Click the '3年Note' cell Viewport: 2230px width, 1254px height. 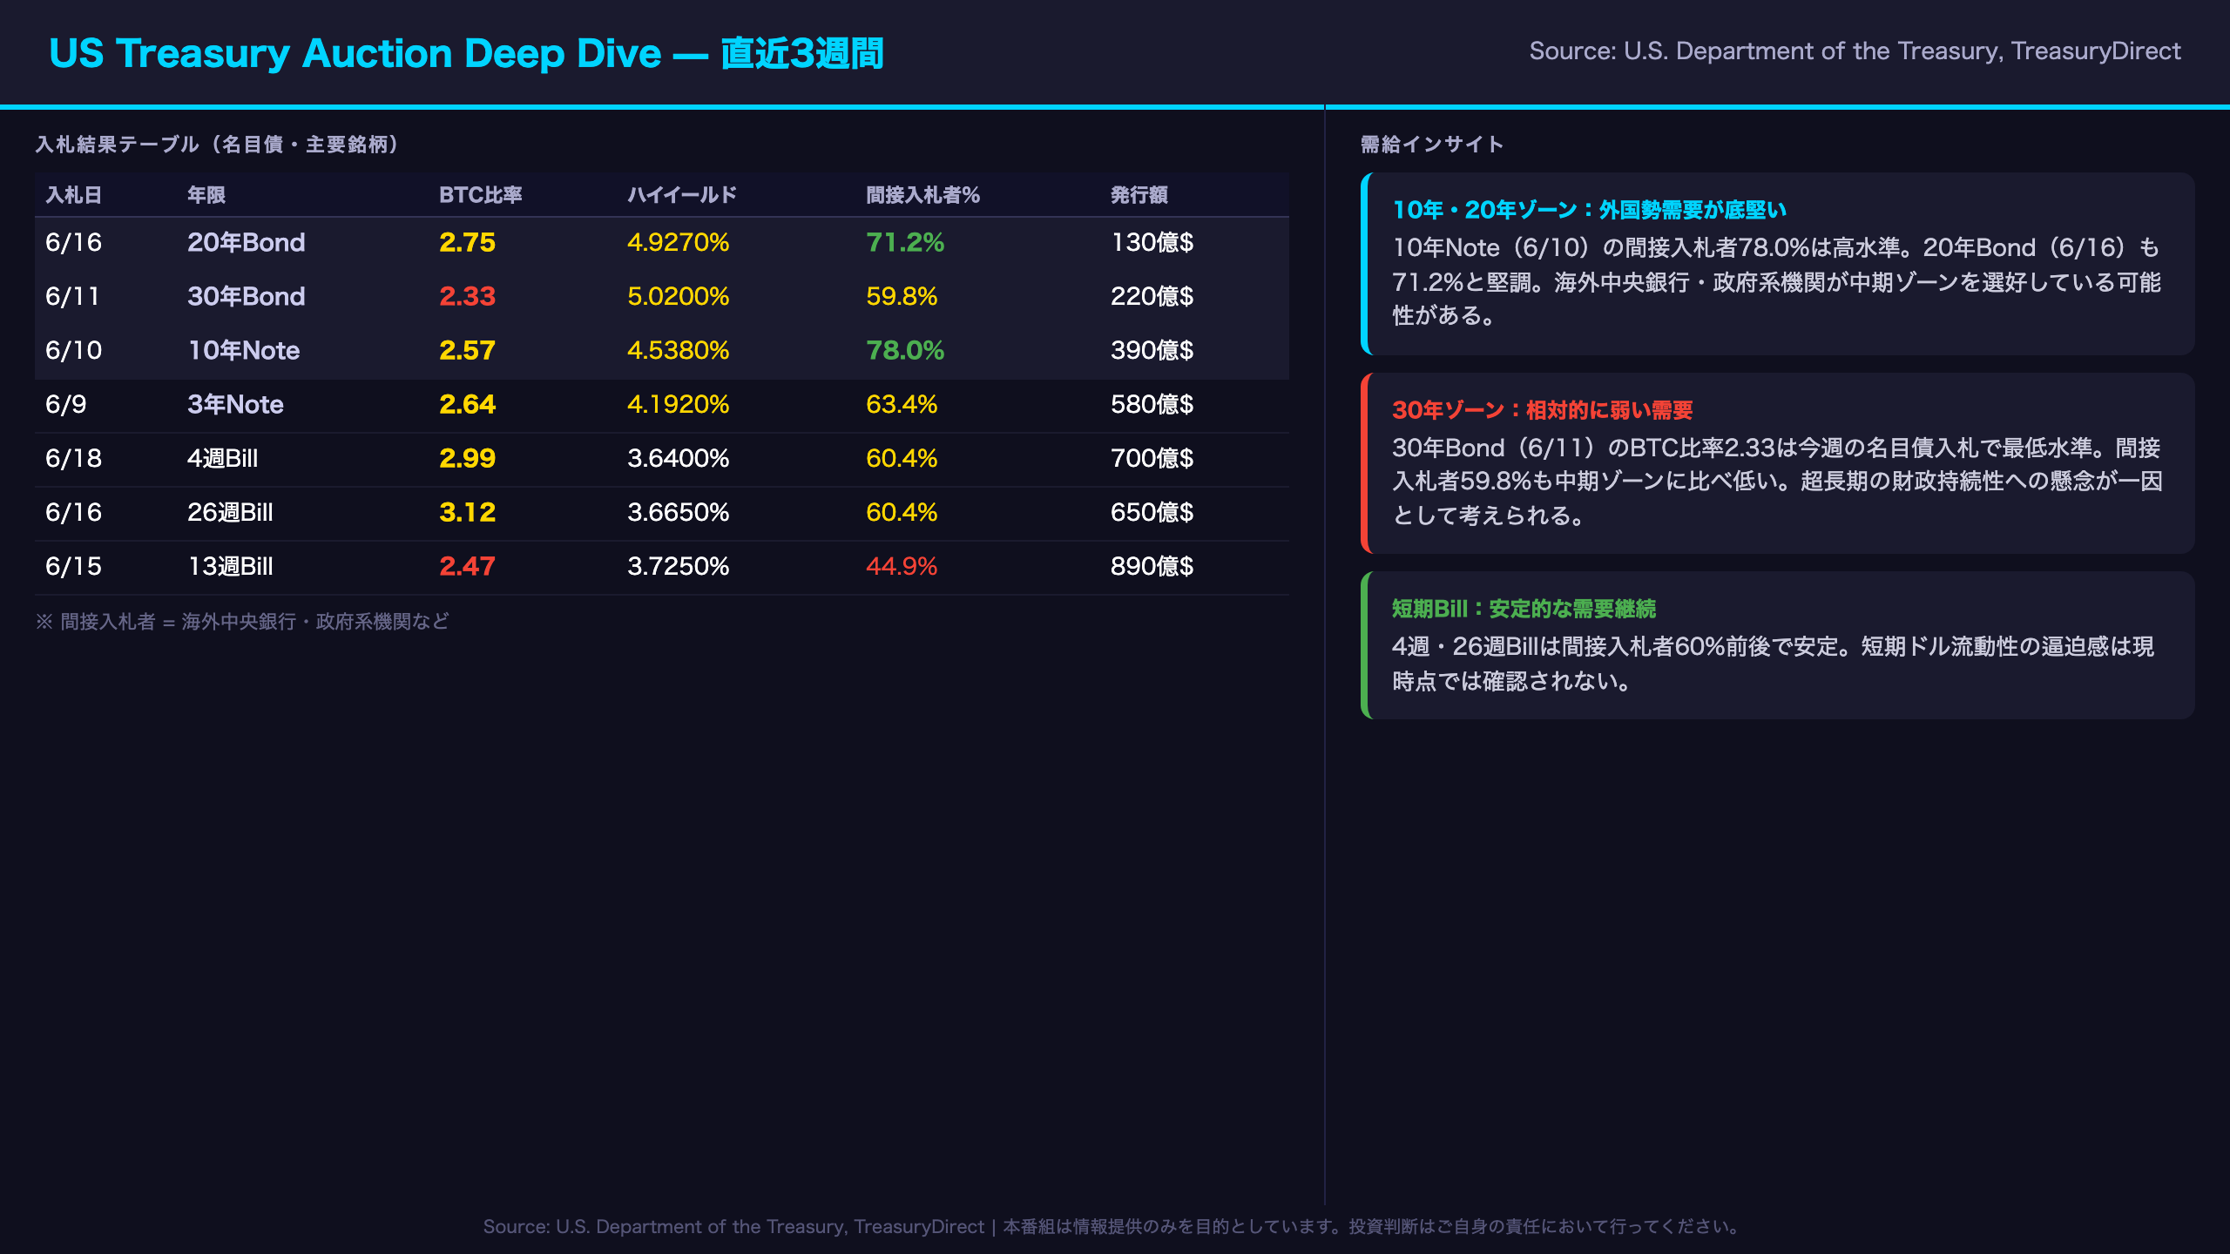[235, 404]
